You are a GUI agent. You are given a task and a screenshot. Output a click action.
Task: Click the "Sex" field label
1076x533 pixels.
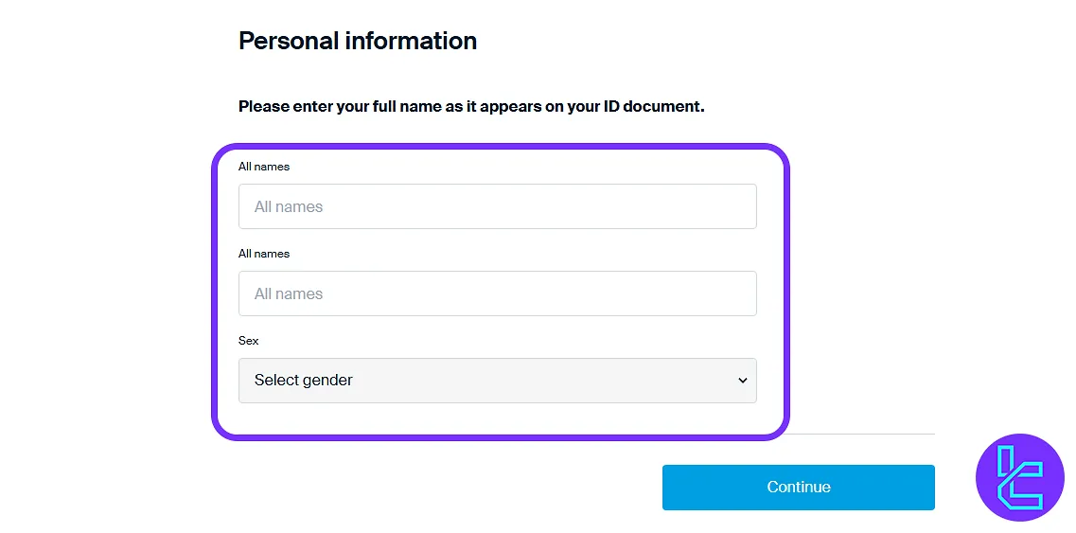pyautogui.click(x=249, y=341)
